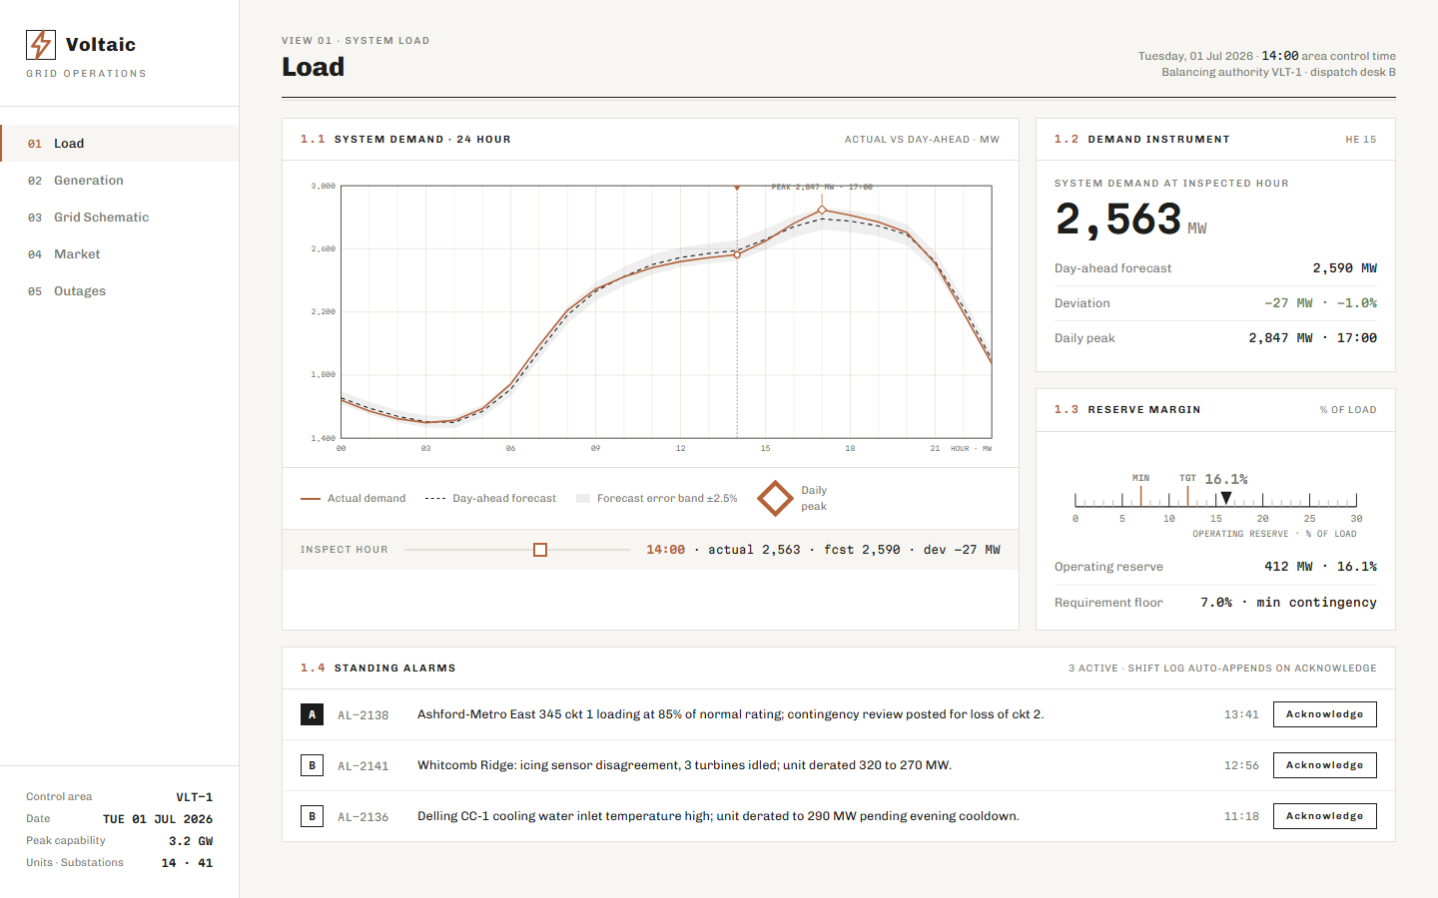Click the priority B badge for AL-2136
The width and height of the screenshot is (1438, 898).
(x=312, y=816)
